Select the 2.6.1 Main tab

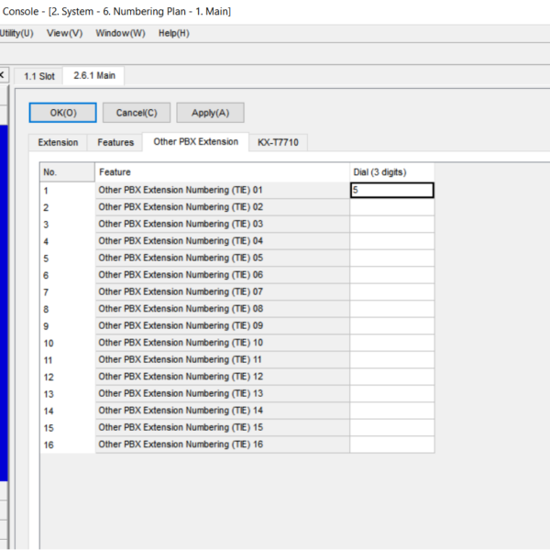click(x=94, y=76)
